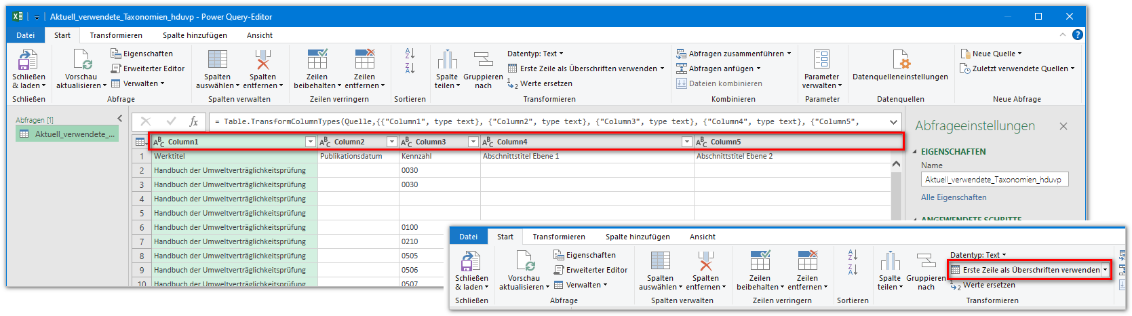Open the Column4 filter dropdown arrow
This screenshot has width=1132, height=316.
click(x=686, y=142)
